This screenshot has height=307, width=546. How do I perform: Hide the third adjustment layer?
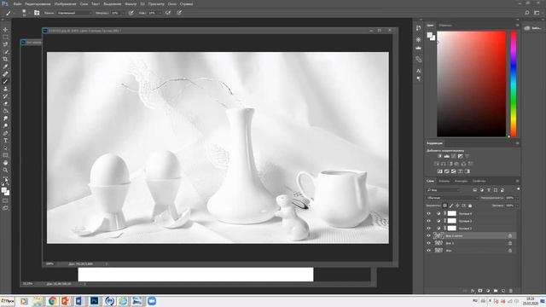tap(428, 229)
